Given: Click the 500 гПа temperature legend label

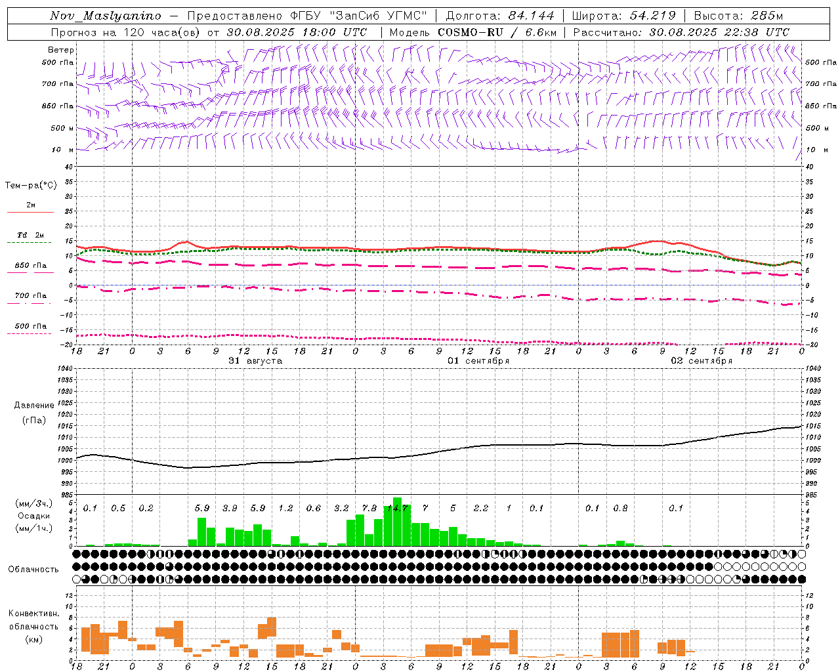Looking at the screenshot, I should 31,326.
